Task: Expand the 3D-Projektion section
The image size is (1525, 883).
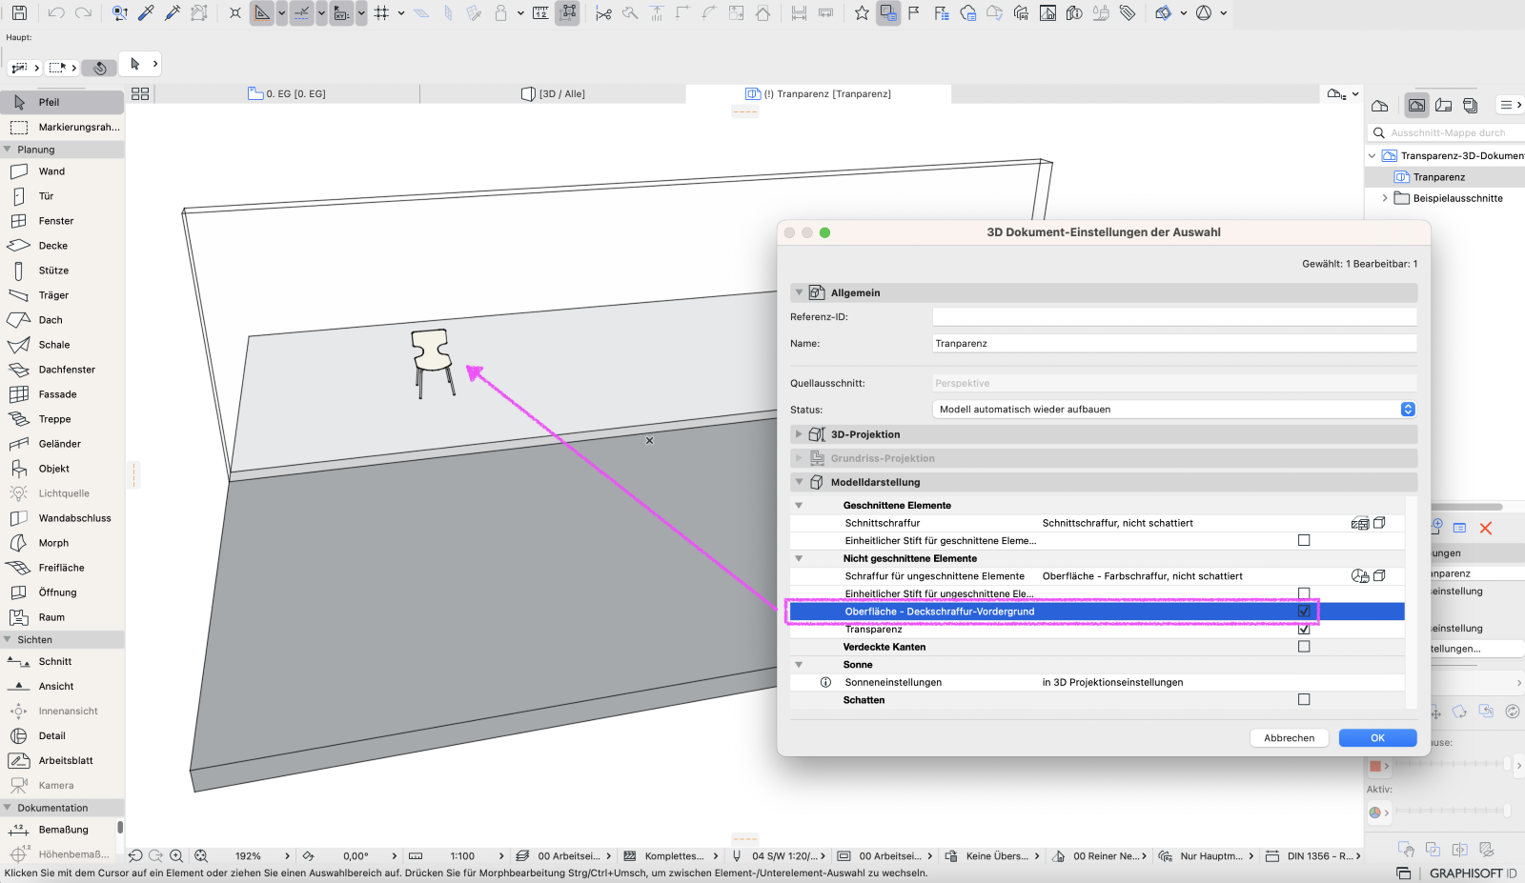Action: tap(799, 434)
